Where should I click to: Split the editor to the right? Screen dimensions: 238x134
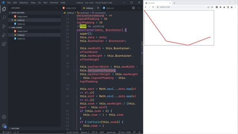pyautogui.click(x=134, y=8)
